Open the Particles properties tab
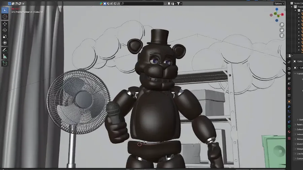 pos(289,112)
